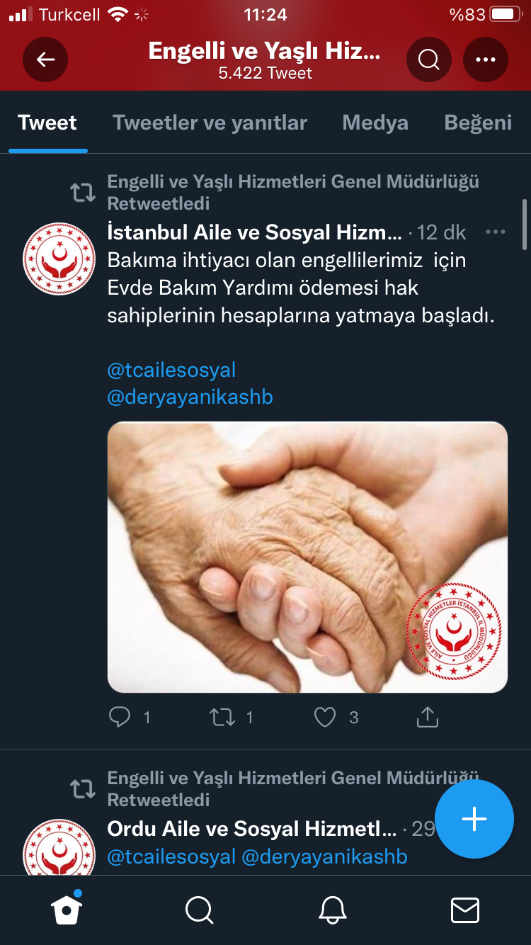Switch to Tweetler ve yanıtlar tab
This screenshot has width=531, height=945.
(x=210, y=123)
